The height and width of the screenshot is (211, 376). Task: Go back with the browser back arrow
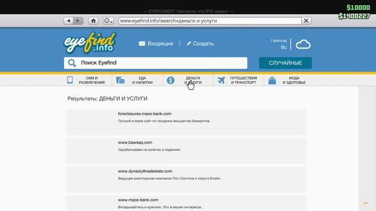click(x=69, y=21)
